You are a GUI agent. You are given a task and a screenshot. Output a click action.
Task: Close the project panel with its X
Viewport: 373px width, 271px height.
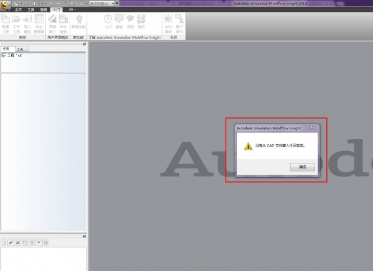coord(84,44)
